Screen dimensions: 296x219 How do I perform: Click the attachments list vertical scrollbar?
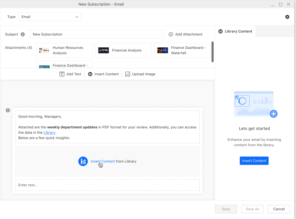(212, 52)
